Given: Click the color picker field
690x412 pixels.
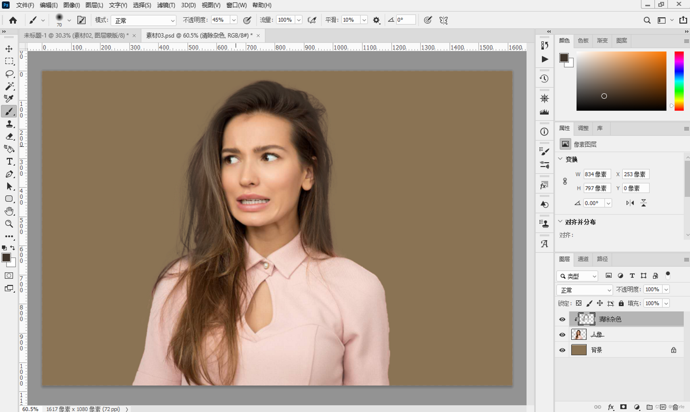Looking at the screenshot, I should (621, 81).
